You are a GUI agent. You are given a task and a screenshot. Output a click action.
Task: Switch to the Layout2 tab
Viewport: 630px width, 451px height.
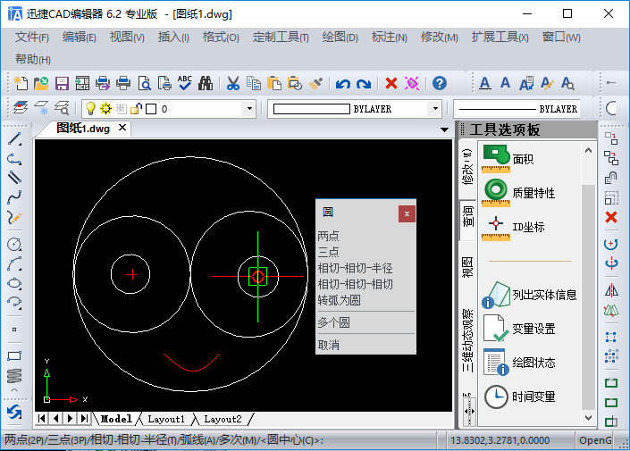223,419
